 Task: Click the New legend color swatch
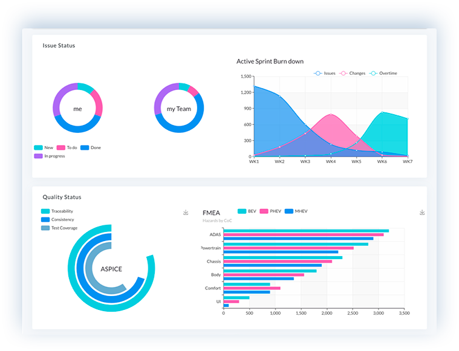click(38, 147)
